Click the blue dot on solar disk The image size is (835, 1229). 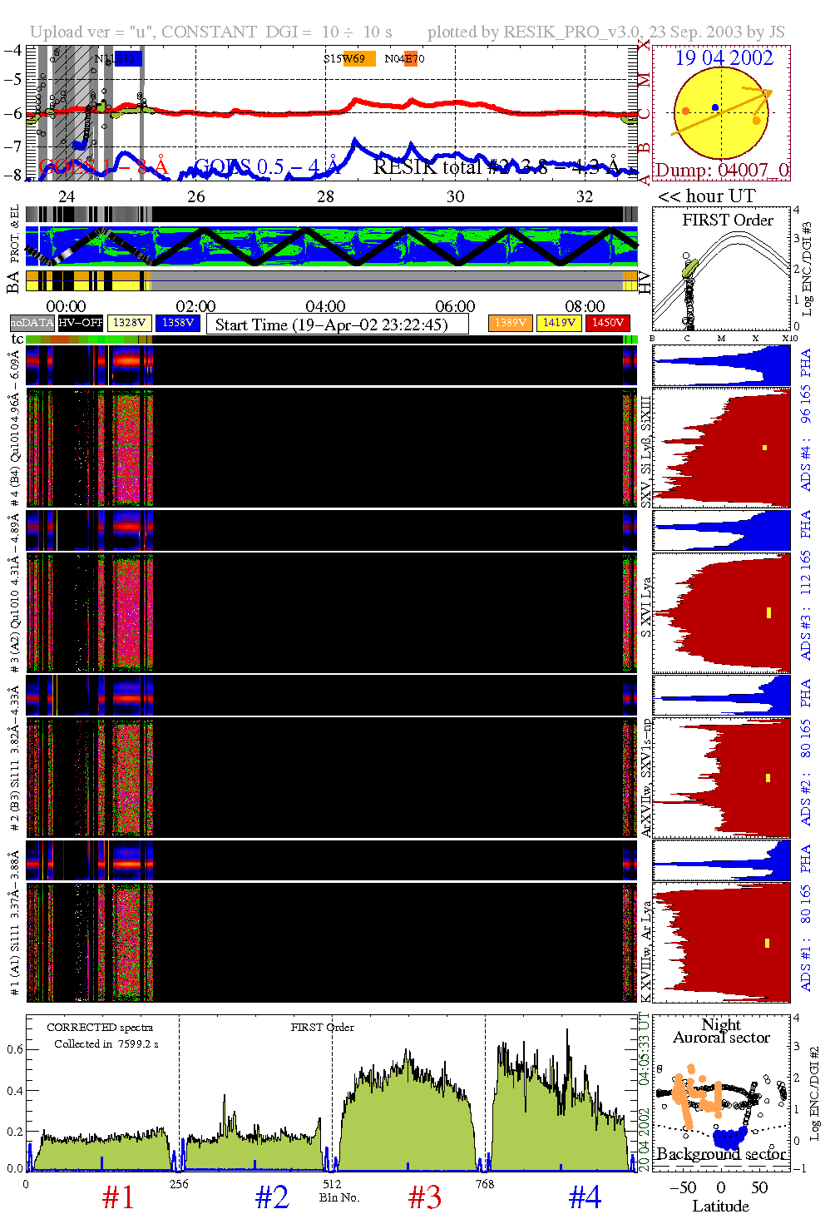tap(715, 108)
